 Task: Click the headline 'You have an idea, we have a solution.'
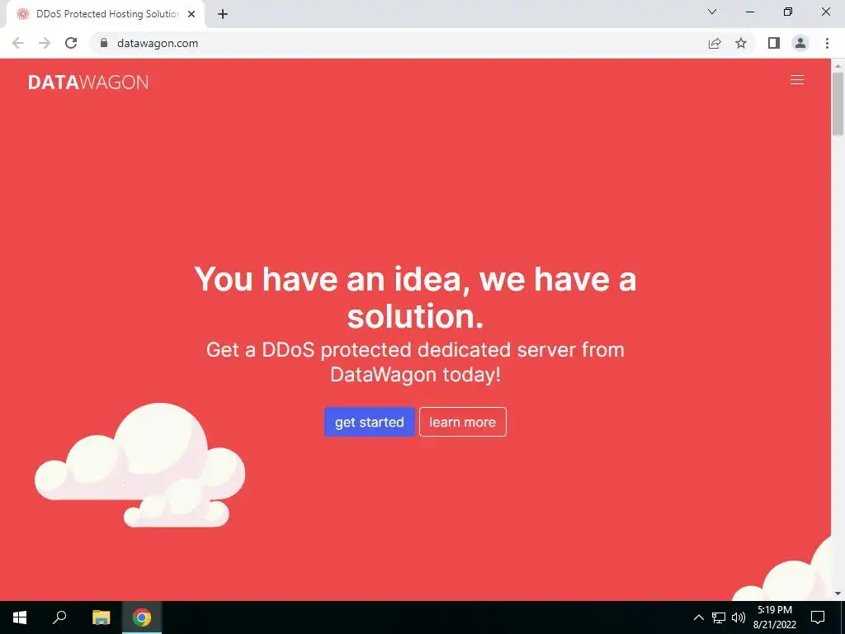(x=415, y=297)
